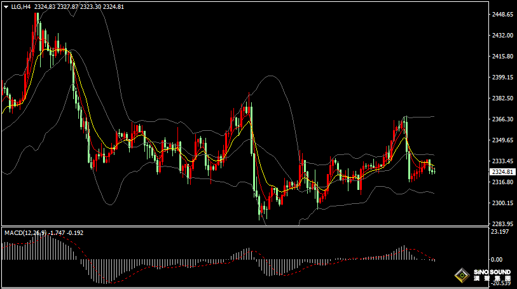Click the 2283.95 price axis label

[502, 224]
